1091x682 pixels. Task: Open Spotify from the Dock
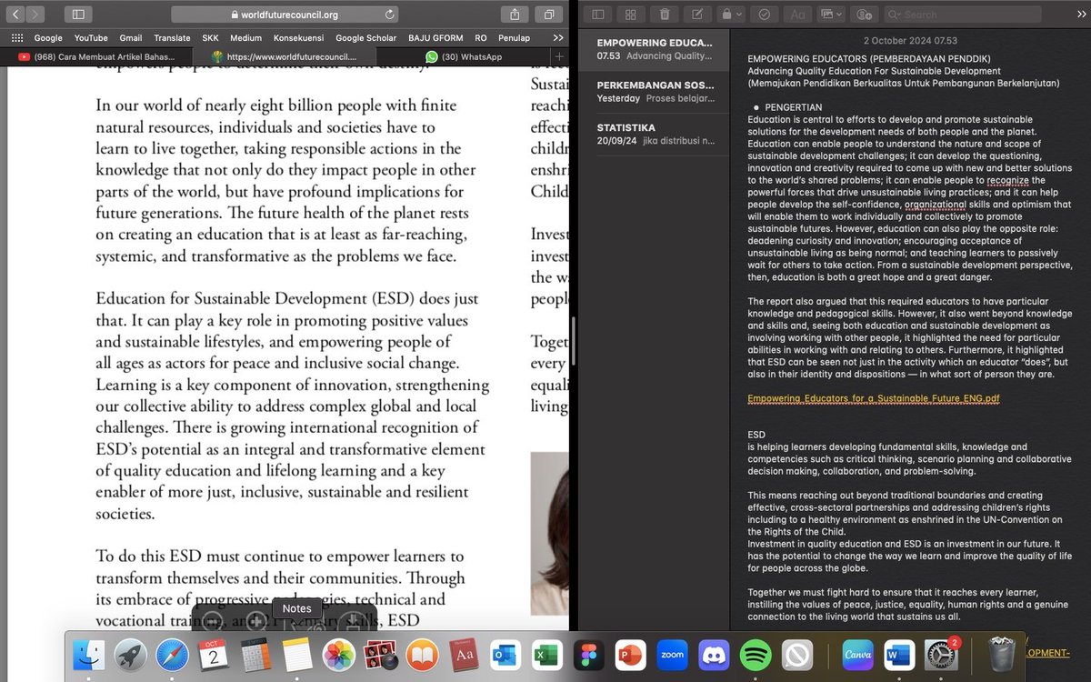click(756, 655)
